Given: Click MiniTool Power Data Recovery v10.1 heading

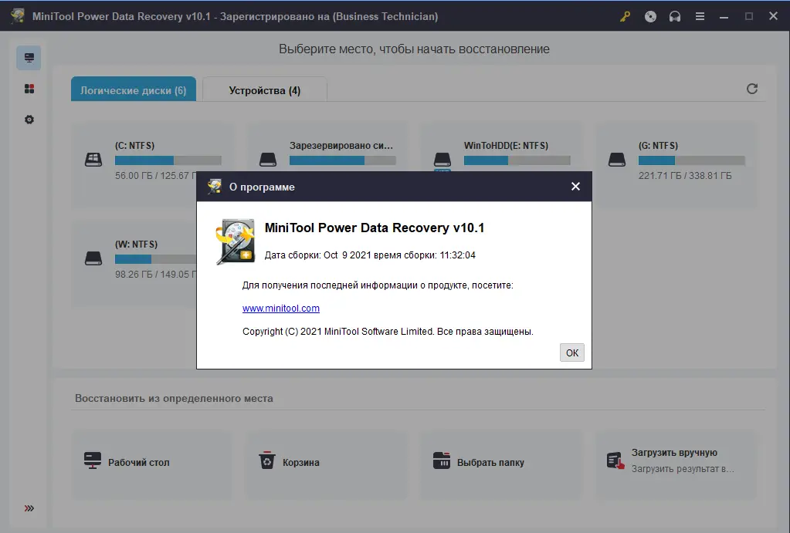Looking at the screenshot, I should pyautogui.click(x=375, y=228).
